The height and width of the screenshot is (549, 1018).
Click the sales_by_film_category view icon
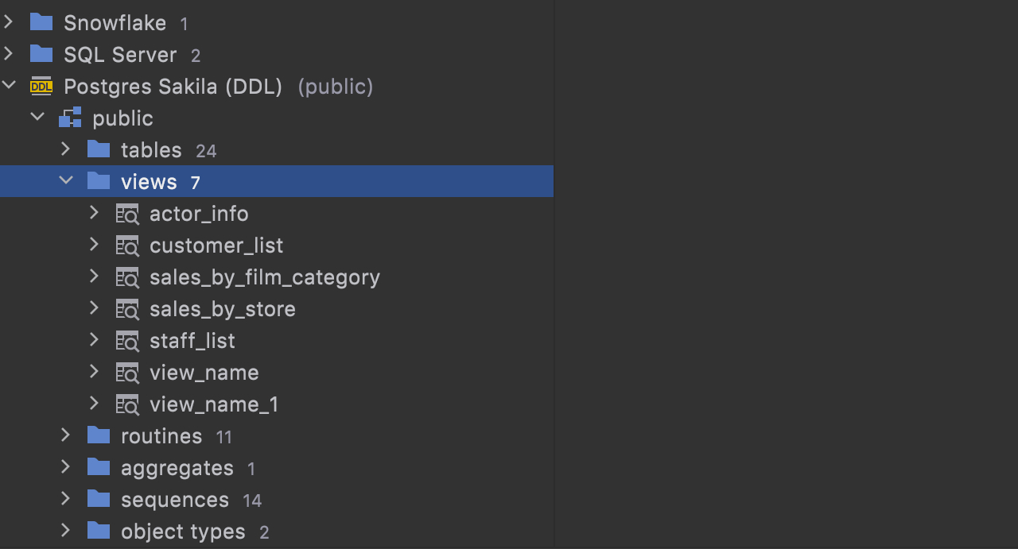coord(127,277)
